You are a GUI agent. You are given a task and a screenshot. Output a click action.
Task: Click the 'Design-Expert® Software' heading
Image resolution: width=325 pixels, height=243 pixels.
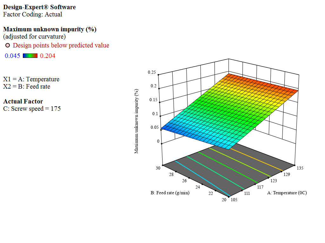click(39, 7)
